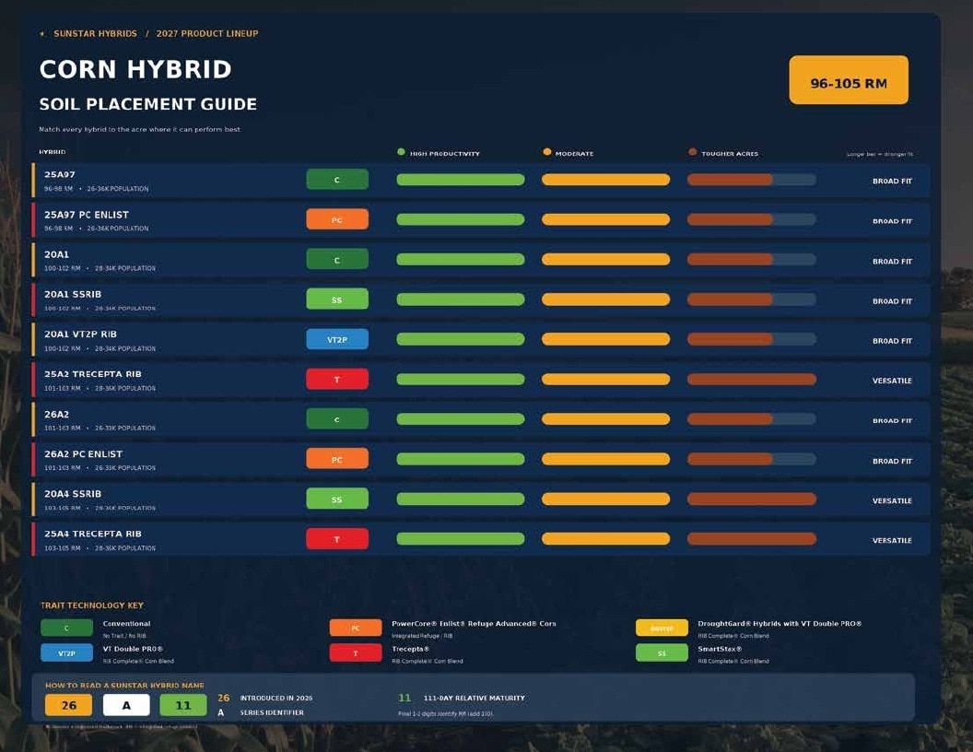Click the 20A4 SSRIB tougher acres bar
973x752 pixels.
pos(752,499)
